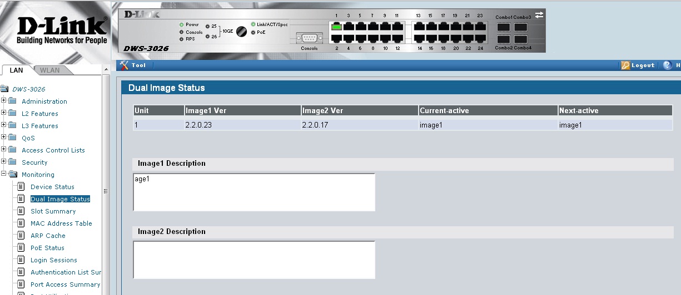The width and height of the screenshot is (681, 295).
Task: Click the Combo1 SFP port icon
Action: [x=503, y=27]
